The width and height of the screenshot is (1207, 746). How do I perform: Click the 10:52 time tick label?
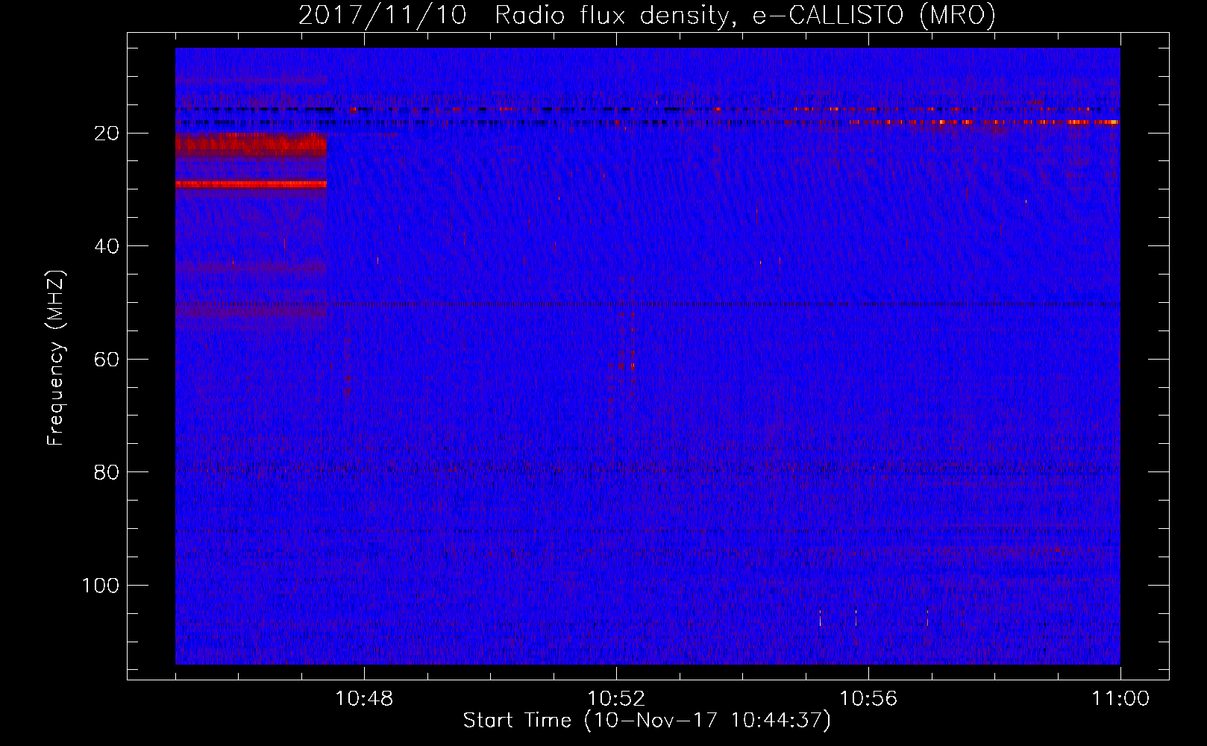click(x=616, y=699)
